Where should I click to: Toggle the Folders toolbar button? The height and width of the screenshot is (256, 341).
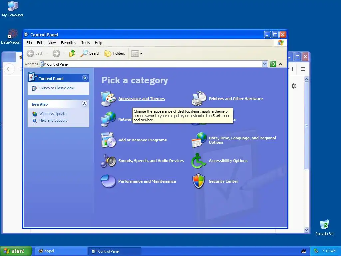pos(115,53)
